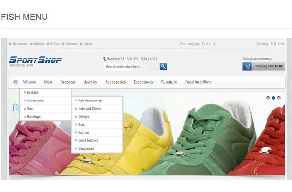292x192 pixels.
Task: Click the shopping cart icon
Action: pyautogui.click(x=247, y=66)
